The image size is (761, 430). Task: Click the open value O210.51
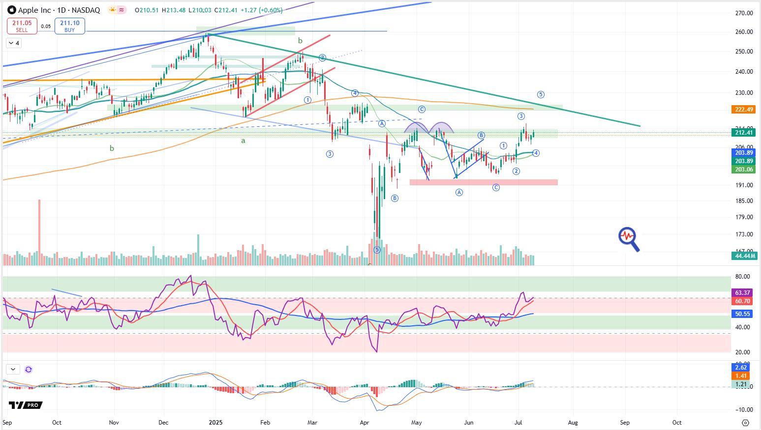147,10
